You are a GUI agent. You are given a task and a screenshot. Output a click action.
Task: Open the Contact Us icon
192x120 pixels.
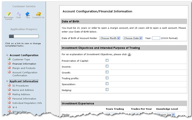[39, 14]
